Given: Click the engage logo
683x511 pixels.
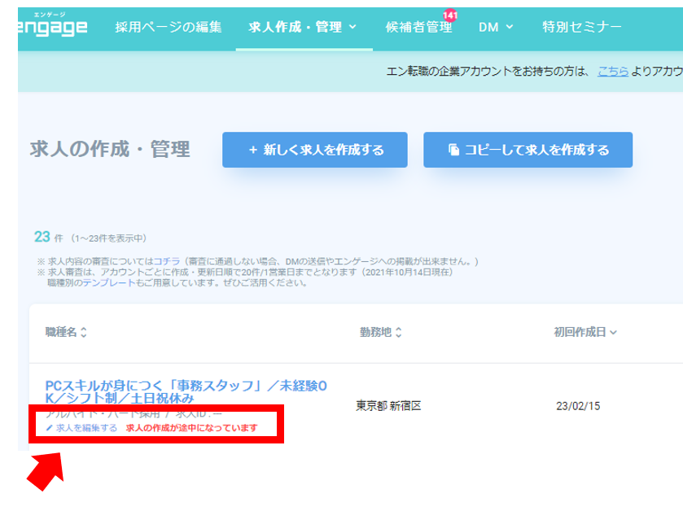Looking at the screenshot, I should tap(52, 24).
